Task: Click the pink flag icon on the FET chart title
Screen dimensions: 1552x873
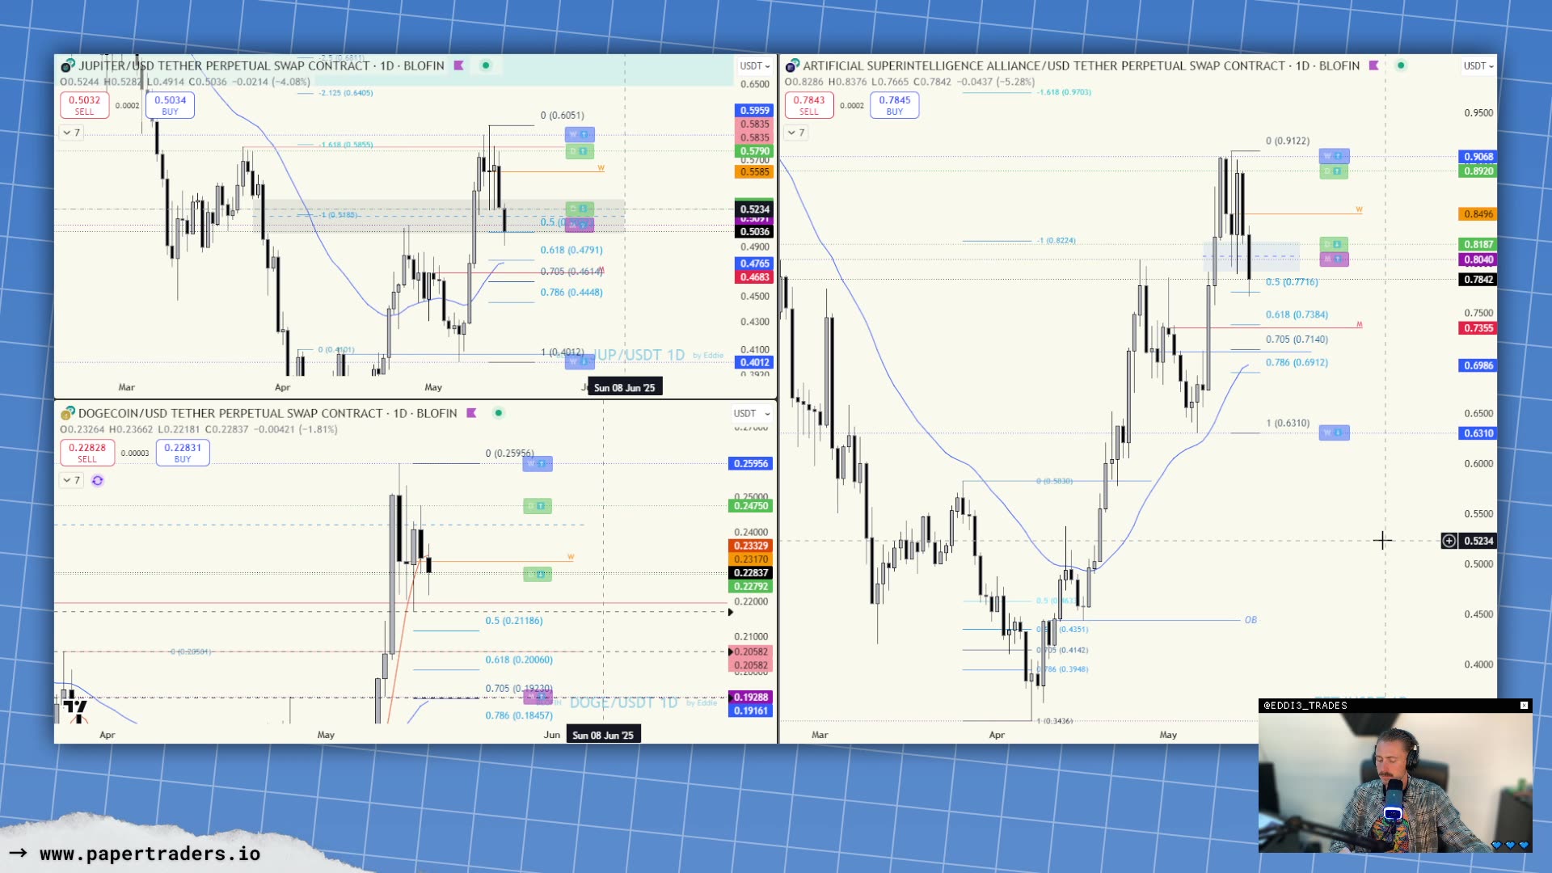Action: click(1373, 66)
